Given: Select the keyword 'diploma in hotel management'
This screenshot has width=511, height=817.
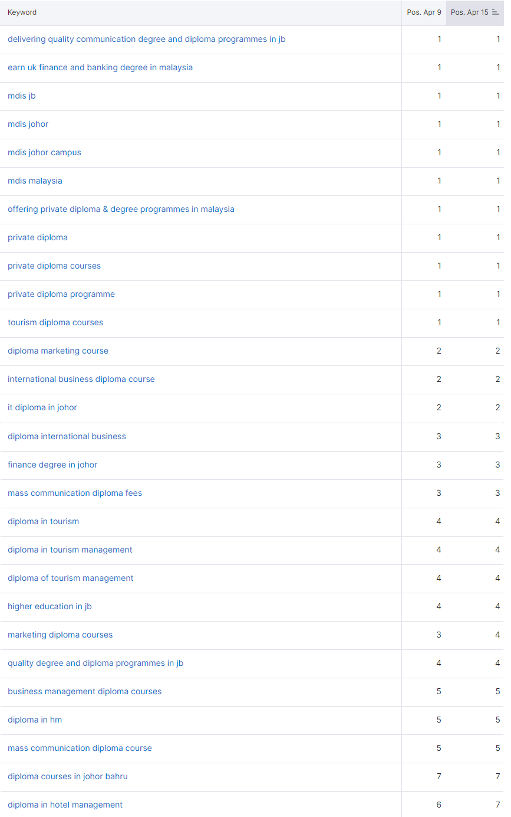Looking at the screenshot, I should click(x=65, y=805).
